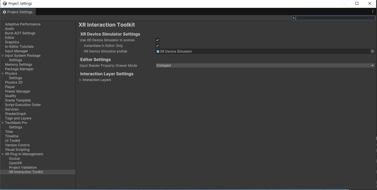Image resolution: width=377 pixels, height=190 pixels.
Task: Collapse the XR Plug-in Management tree arrow
Action: click(x=3, y=154)
